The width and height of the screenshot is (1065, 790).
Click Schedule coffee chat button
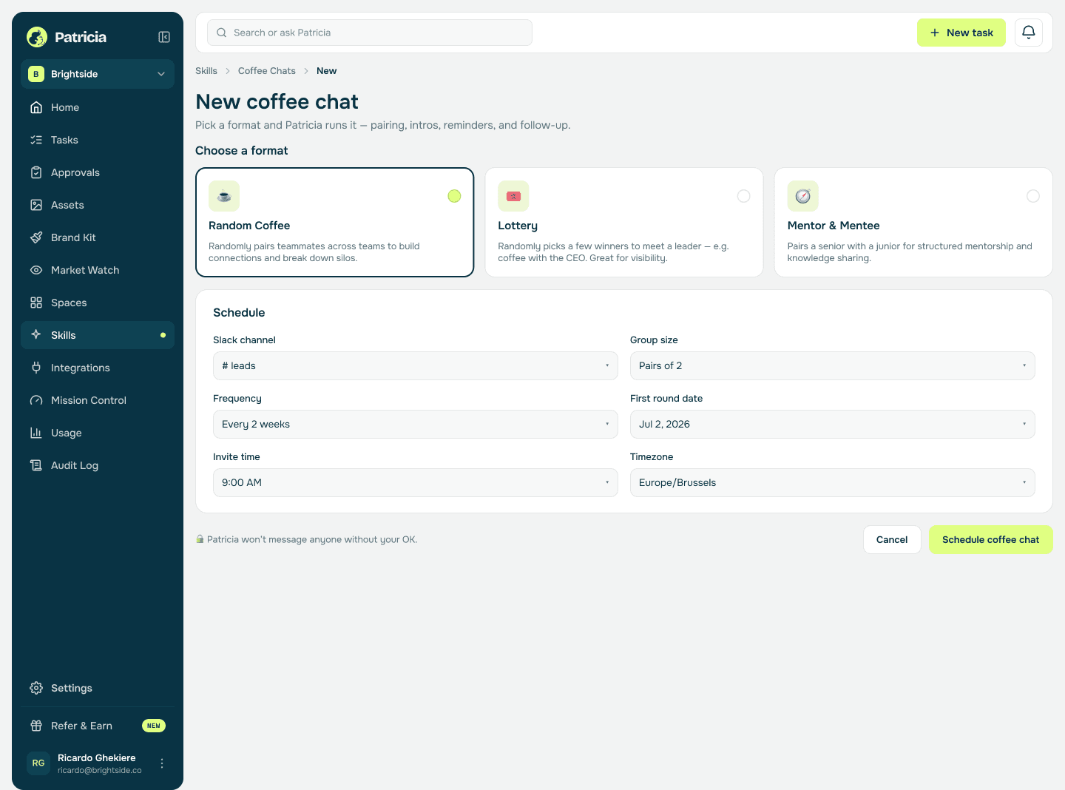(x=990, y=539)
